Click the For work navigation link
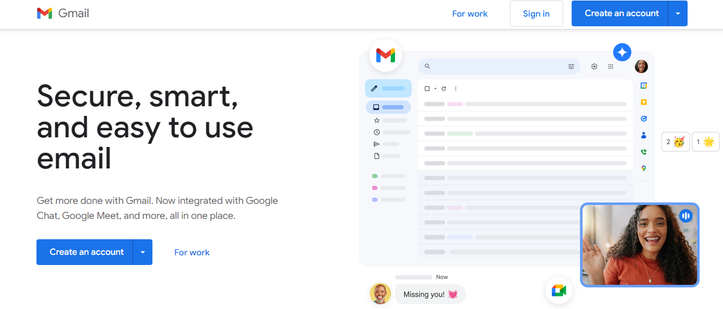 470,13
